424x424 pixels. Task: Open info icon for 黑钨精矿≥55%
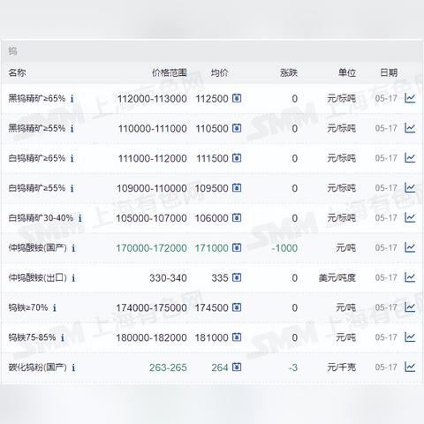(x=72, y=129)
